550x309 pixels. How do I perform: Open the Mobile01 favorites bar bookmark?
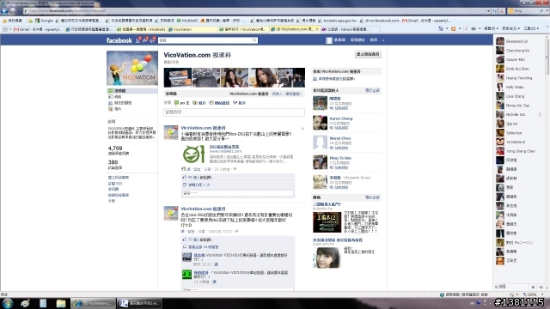pyautogui.click(x=187, y=21)
